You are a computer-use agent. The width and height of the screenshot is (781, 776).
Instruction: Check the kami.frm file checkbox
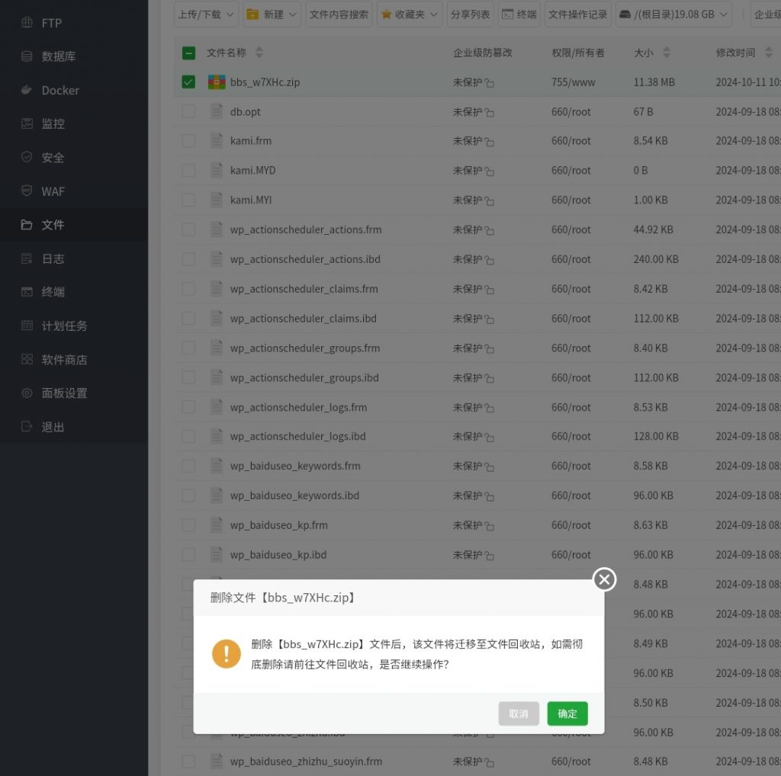188,141
